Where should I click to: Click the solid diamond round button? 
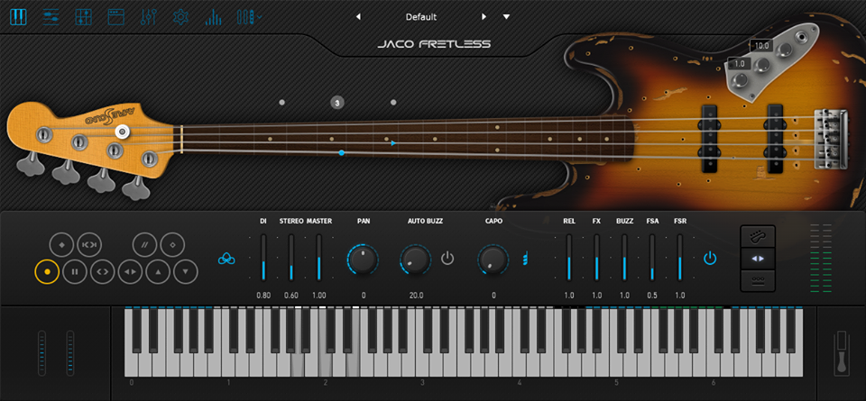tap(61, 245)
